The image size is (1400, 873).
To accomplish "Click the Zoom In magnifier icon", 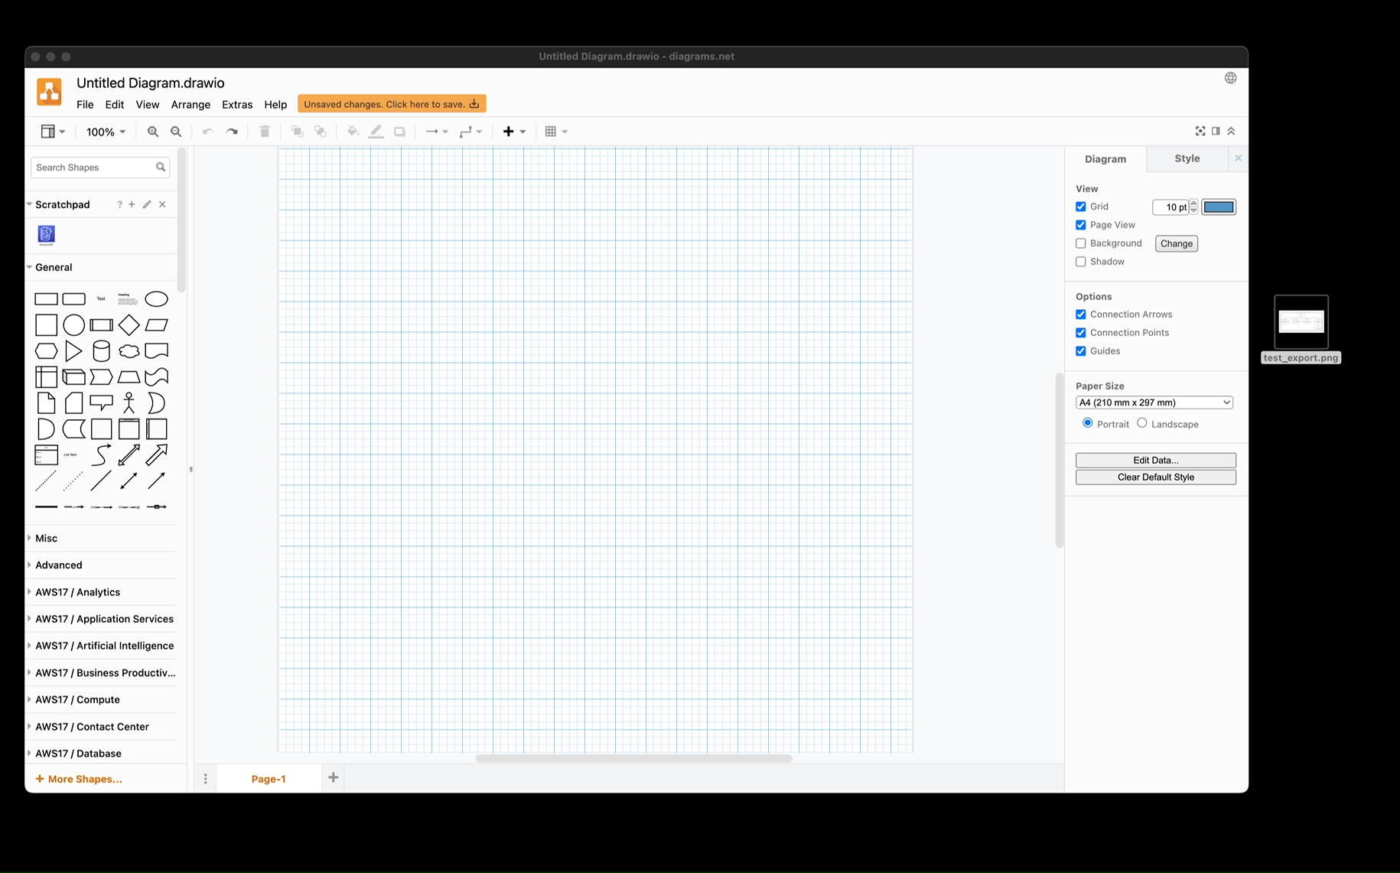I will (x=153, y=131).
